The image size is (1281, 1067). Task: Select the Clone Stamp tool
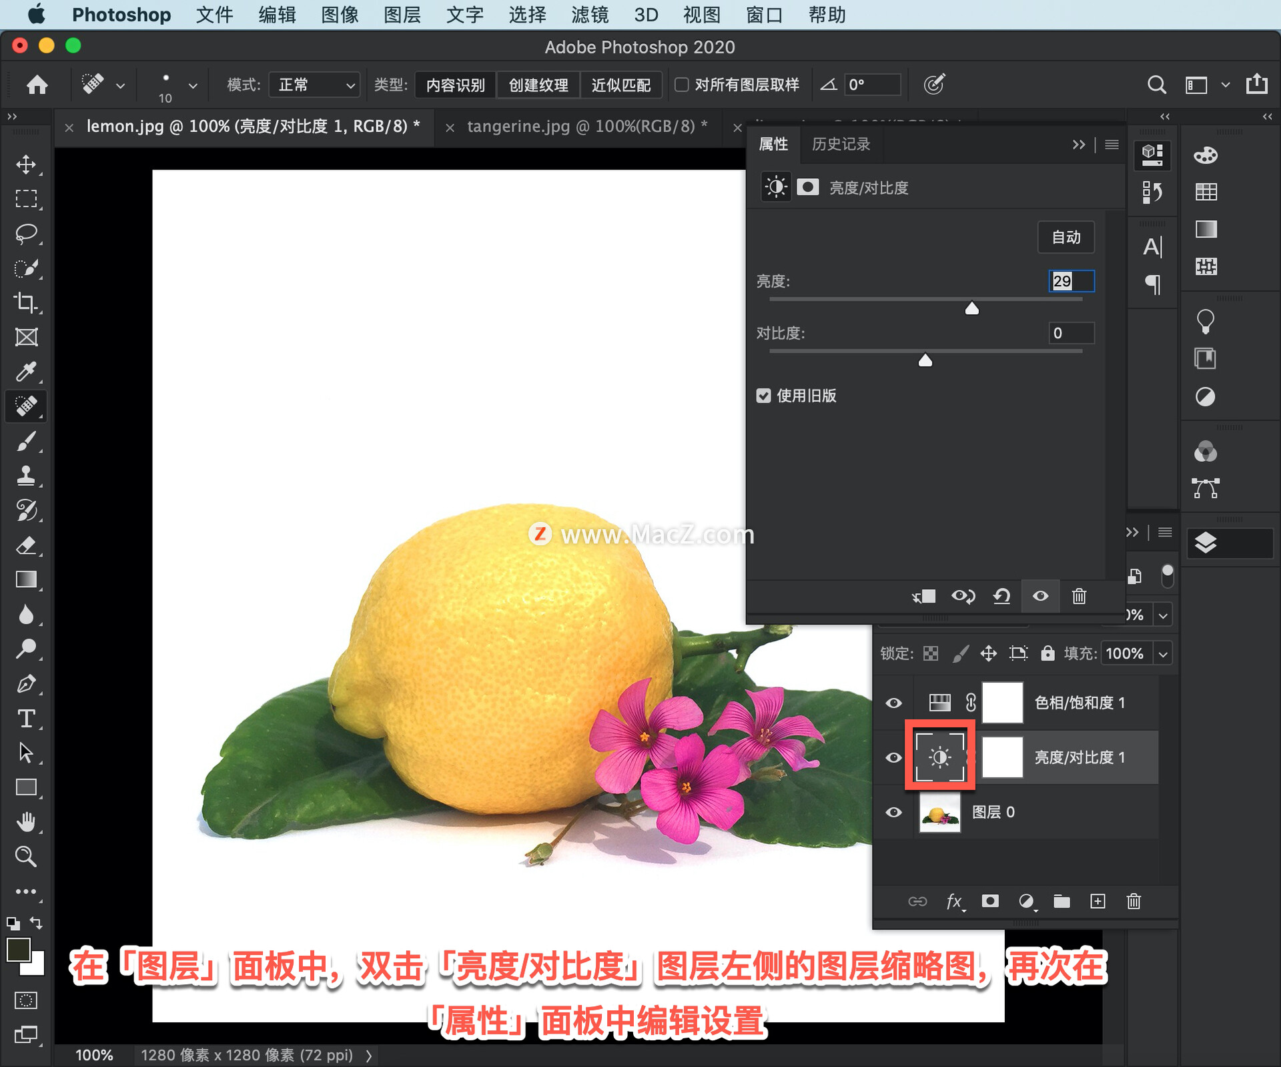(26, 475)
